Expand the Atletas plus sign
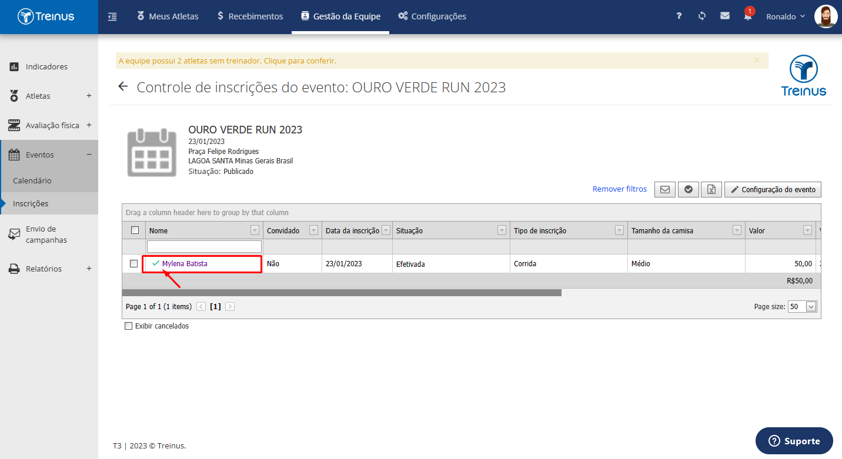842x459 pixels. pos(89,95)
